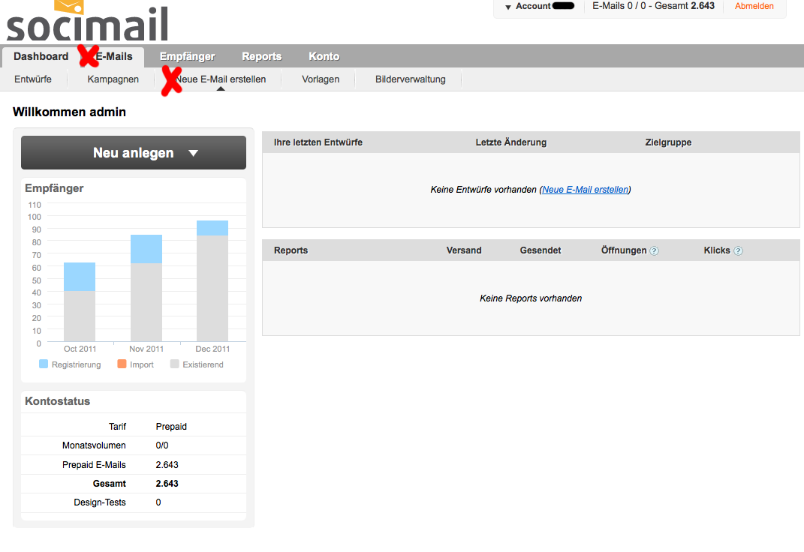Select the Dashboard tab
The height and width of the screenshot is (552, 804).
(41, 56)
